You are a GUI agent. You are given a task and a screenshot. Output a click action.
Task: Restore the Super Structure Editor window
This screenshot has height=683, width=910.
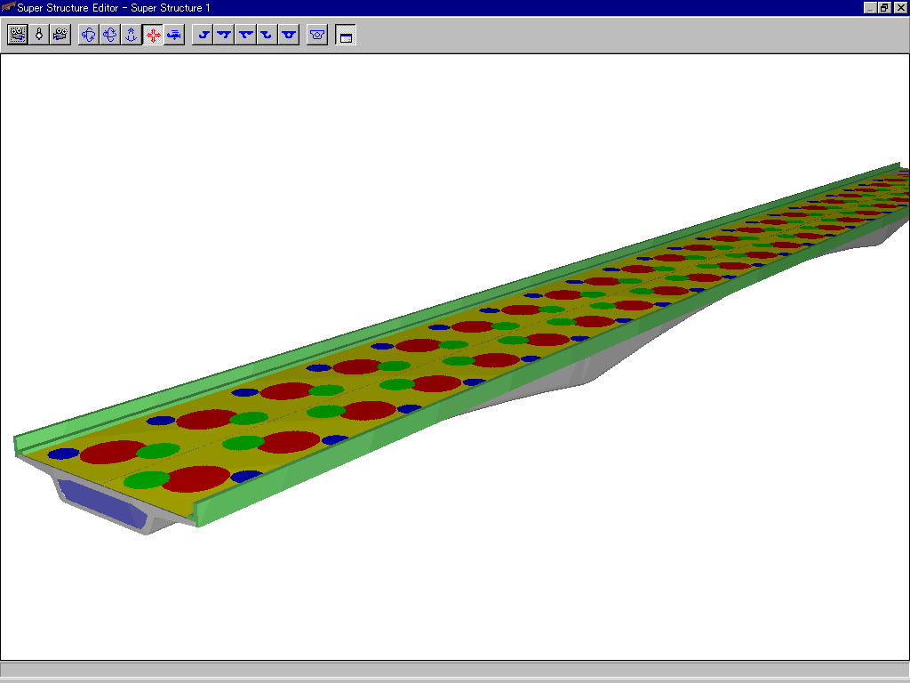884,7
